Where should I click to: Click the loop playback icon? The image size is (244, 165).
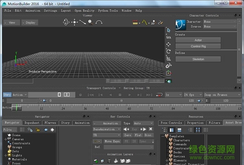point(159,95)
